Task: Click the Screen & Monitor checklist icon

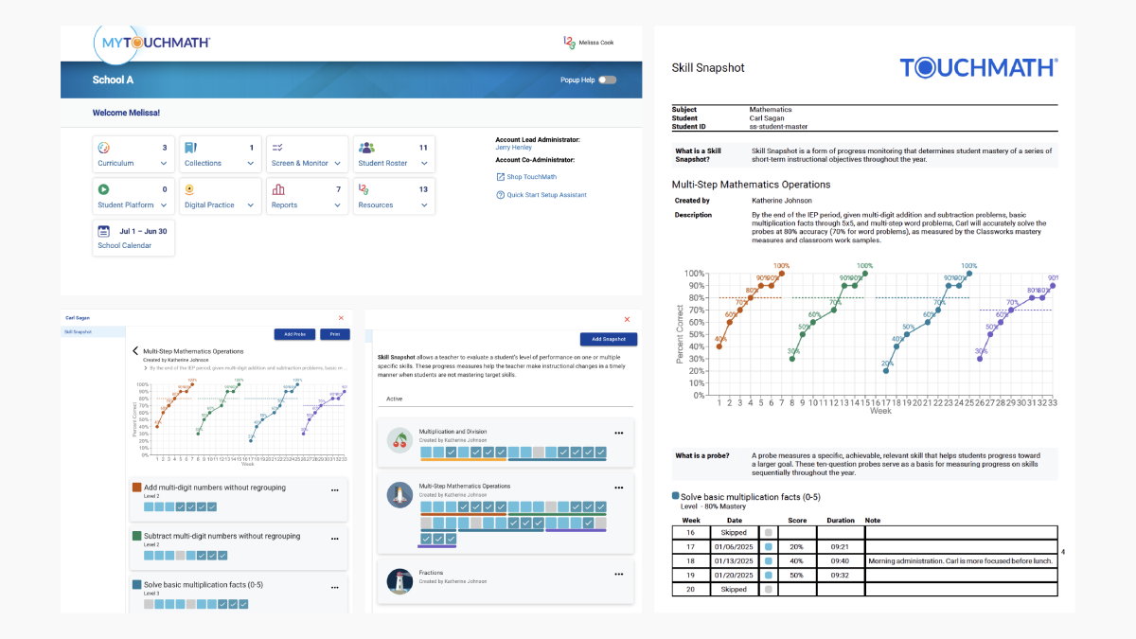Action: (277, 148)
